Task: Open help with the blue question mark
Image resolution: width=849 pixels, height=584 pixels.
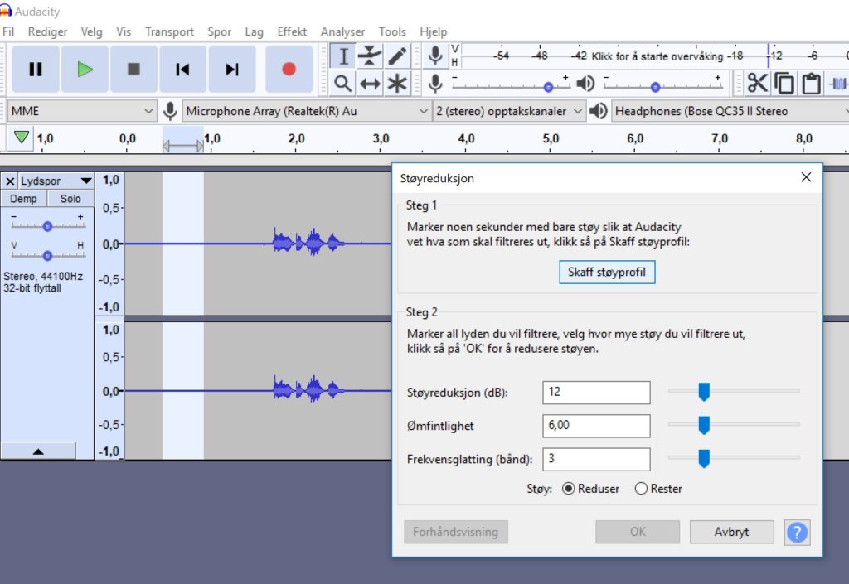Action: pos(797,532)
